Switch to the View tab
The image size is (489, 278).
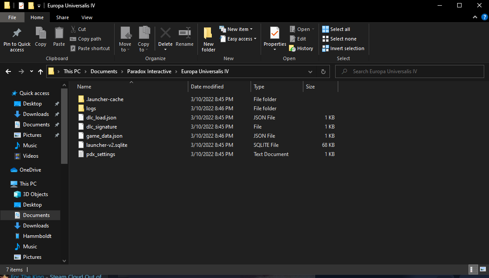(x=87, y=17)
